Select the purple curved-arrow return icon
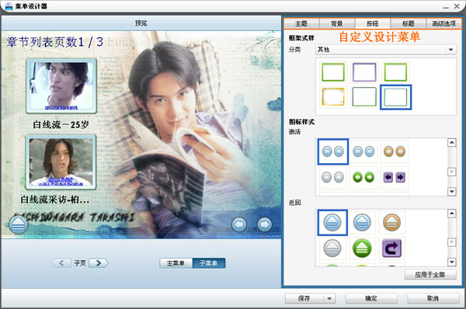Viewport: 466px width, 309px height. coord(391,248)
